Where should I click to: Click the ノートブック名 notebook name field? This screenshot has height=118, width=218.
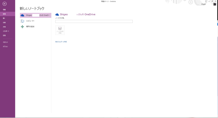click(94, 21)
